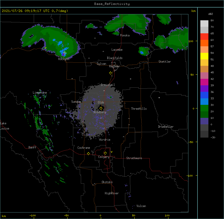Viewport: 224px width, 219px height.
Task: Click the small green echo inside the radar clutter
Action: (111, 97)
